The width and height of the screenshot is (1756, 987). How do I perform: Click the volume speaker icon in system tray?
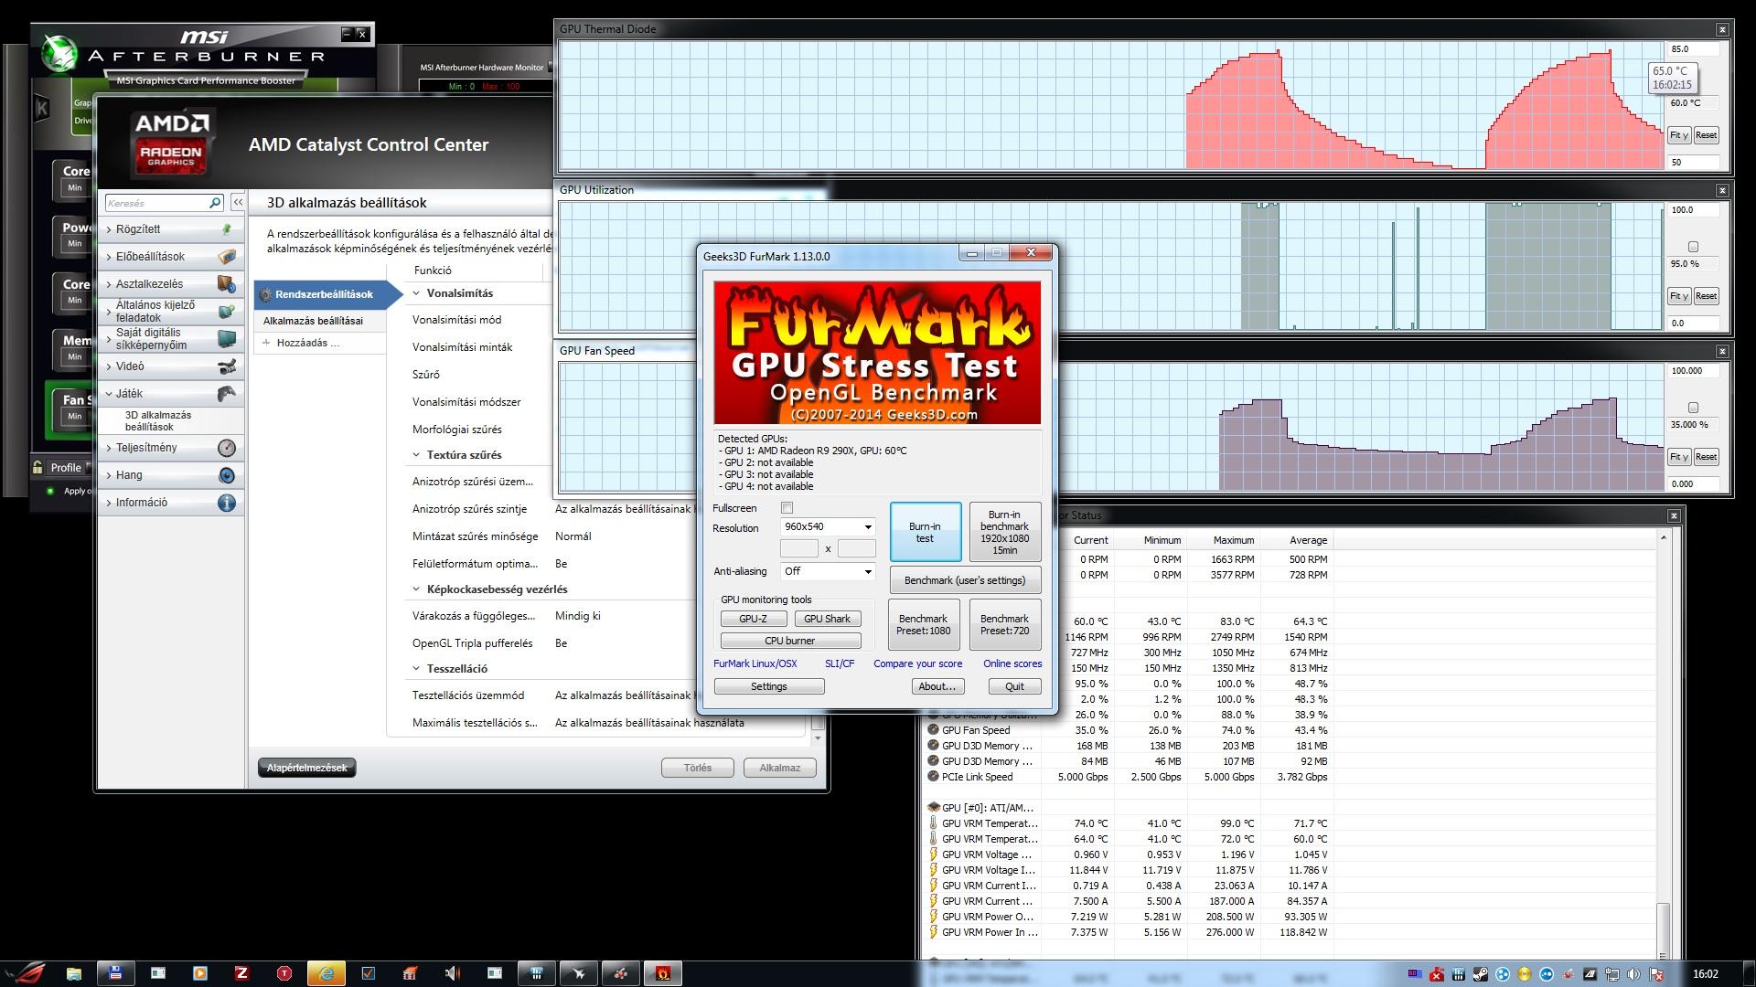coord(1634,974)
